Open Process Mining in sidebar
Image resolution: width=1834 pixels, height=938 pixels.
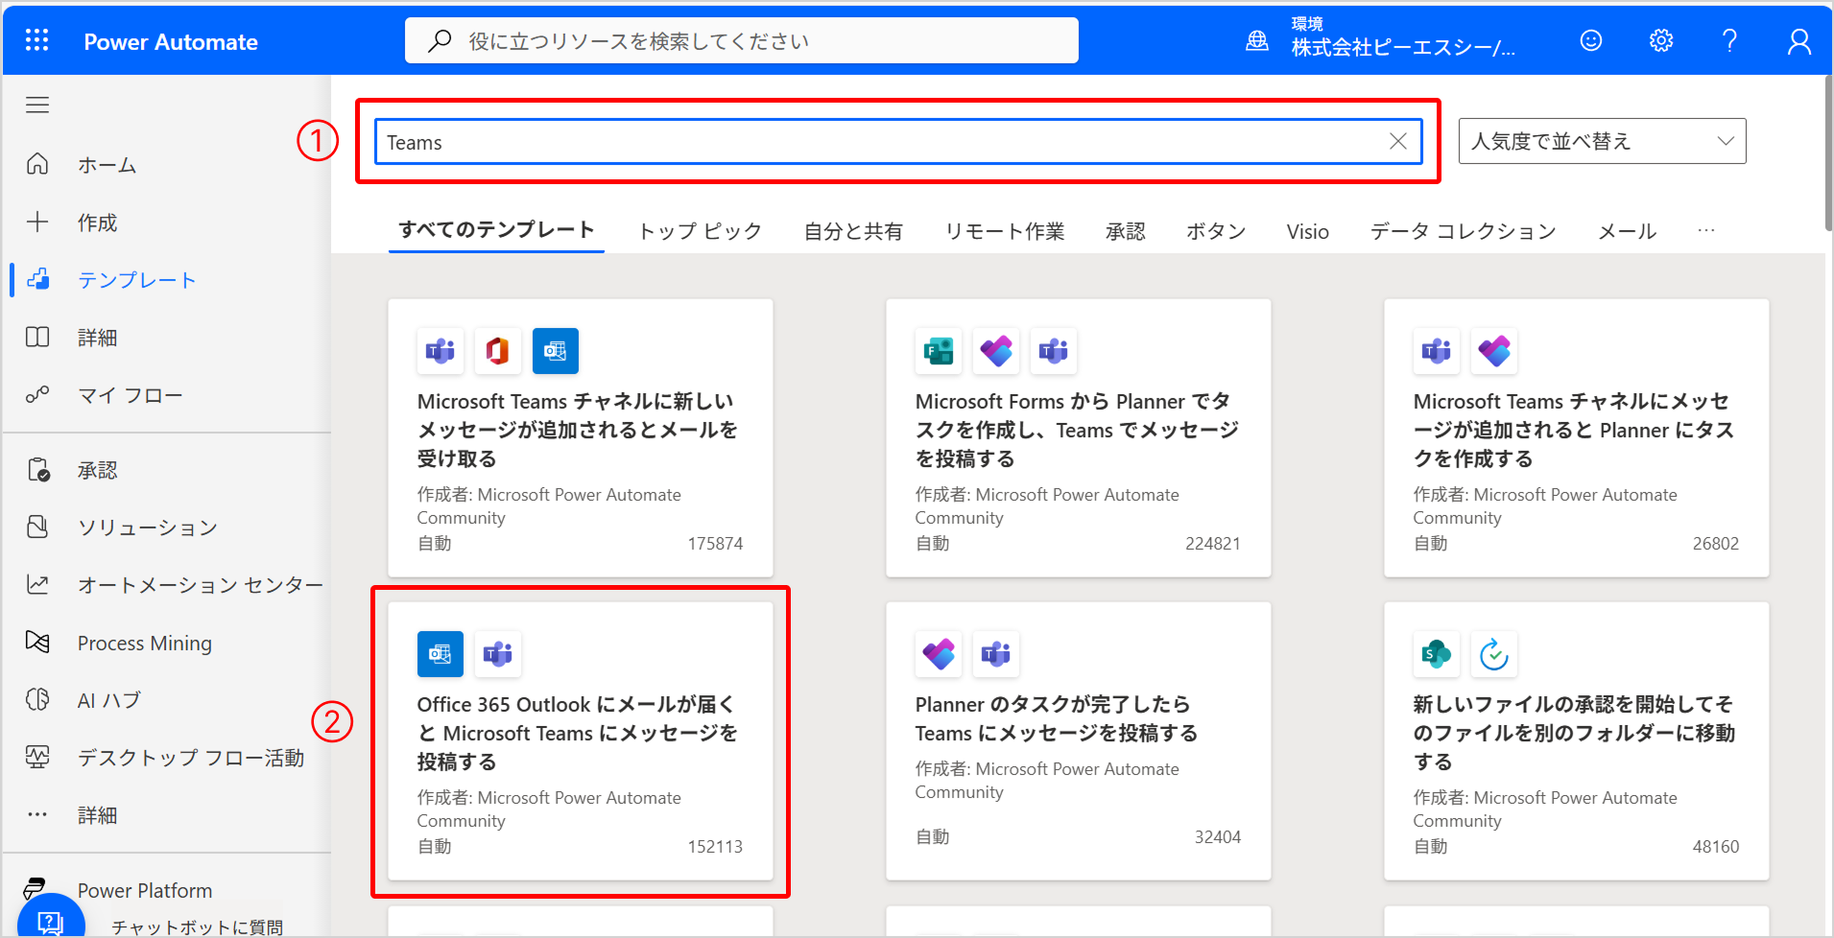click(144, 643)
